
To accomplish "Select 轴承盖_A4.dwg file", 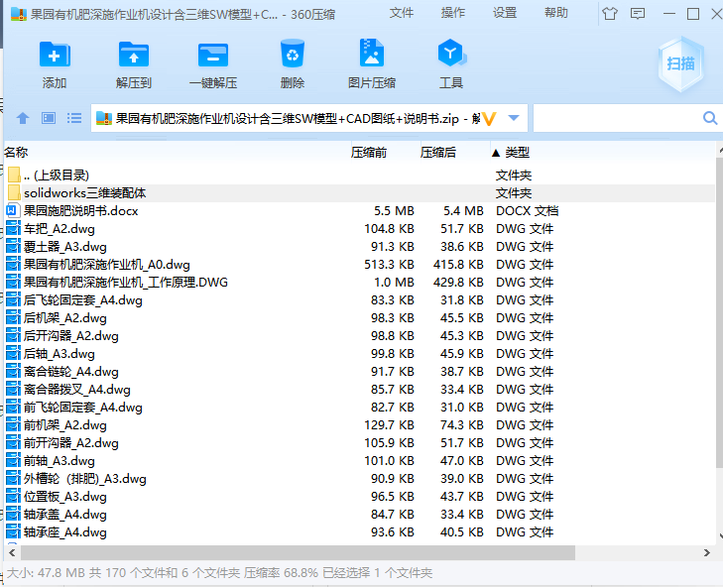I will coord(360,515).
